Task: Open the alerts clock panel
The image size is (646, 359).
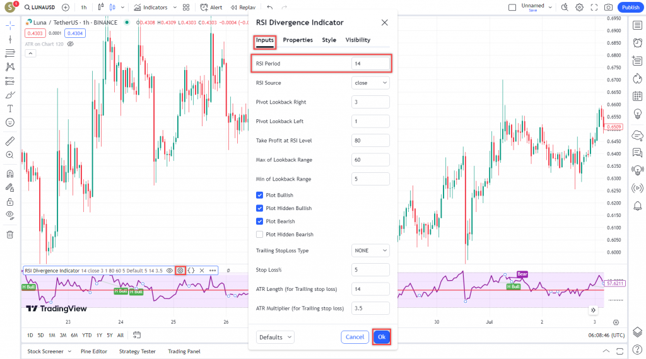Action: (x=637, y=43)
